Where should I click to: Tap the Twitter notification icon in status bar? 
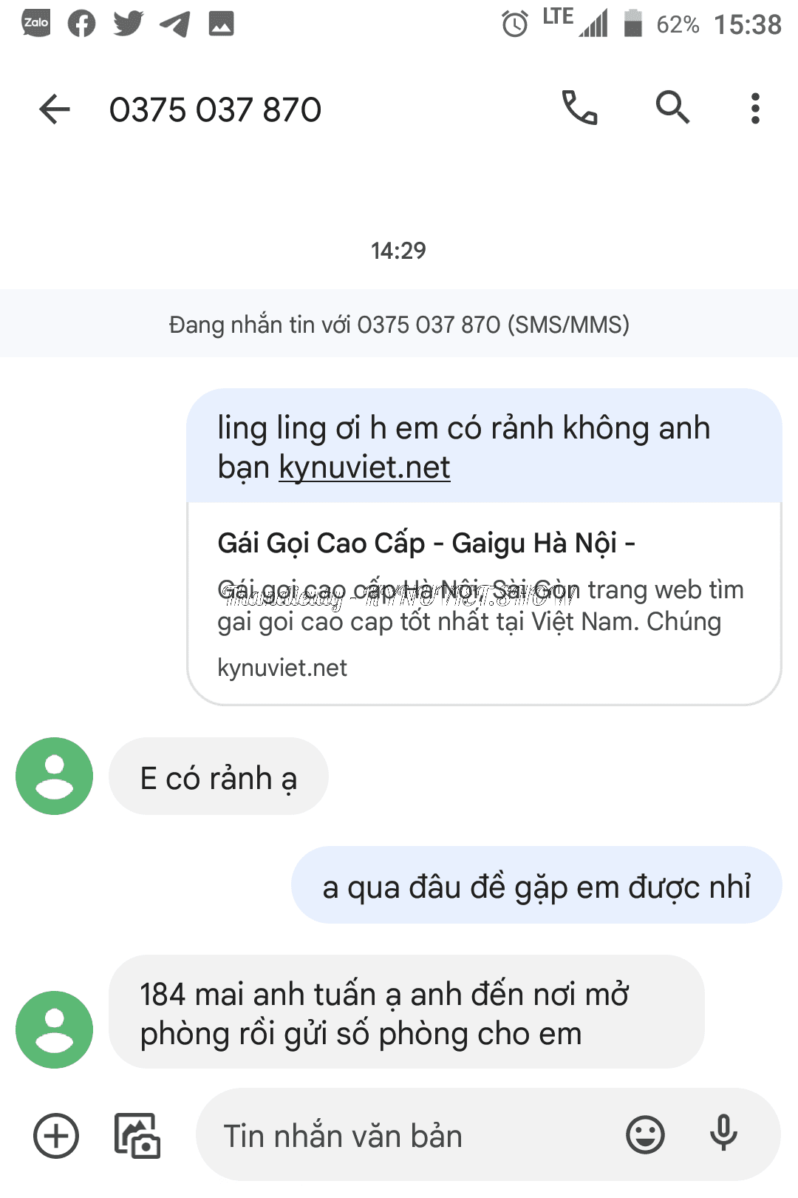coord(128,23)
